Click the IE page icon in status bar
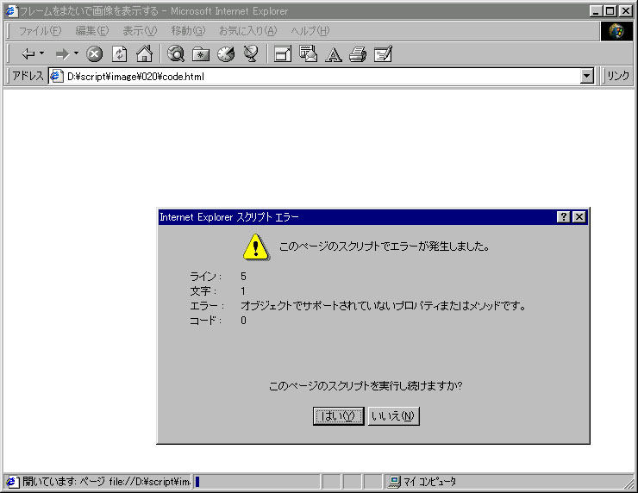Viewport: 638px width, 493px height. 11,482
